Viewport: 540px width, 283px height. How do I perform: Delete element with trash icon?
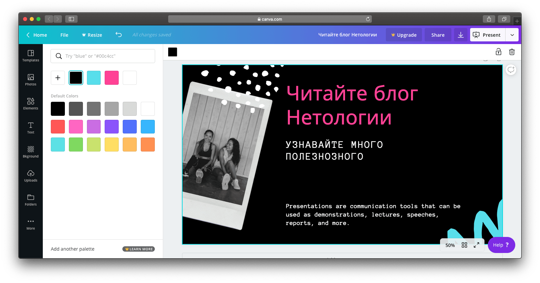512,52
